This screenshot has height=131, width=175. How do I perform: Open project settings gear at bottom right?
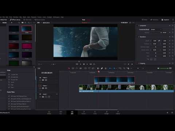[172, 113]
